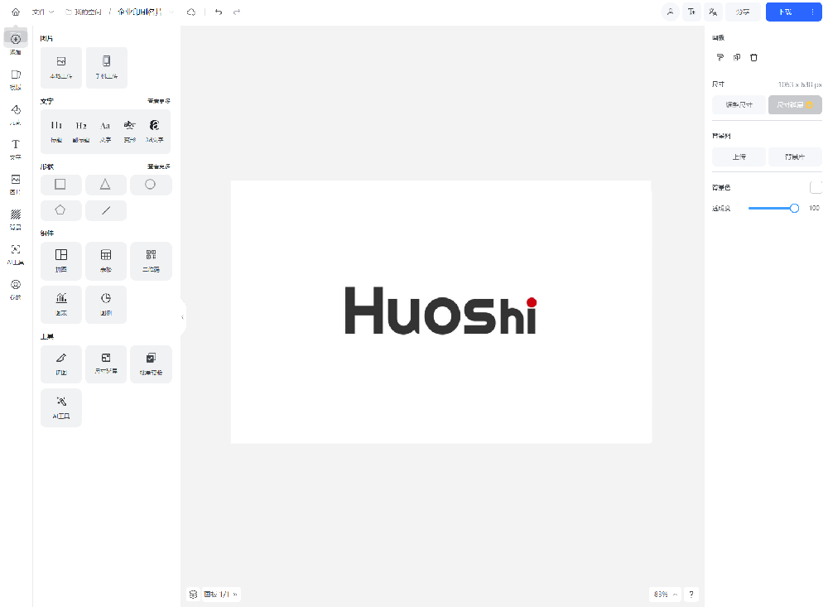
Task: Open the 图片 images sidebar tab
Action: (x=15, y=184)
